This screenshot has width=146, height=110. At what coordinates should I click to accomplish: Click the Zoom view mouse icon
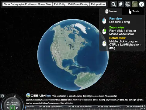tap(104, 31)
